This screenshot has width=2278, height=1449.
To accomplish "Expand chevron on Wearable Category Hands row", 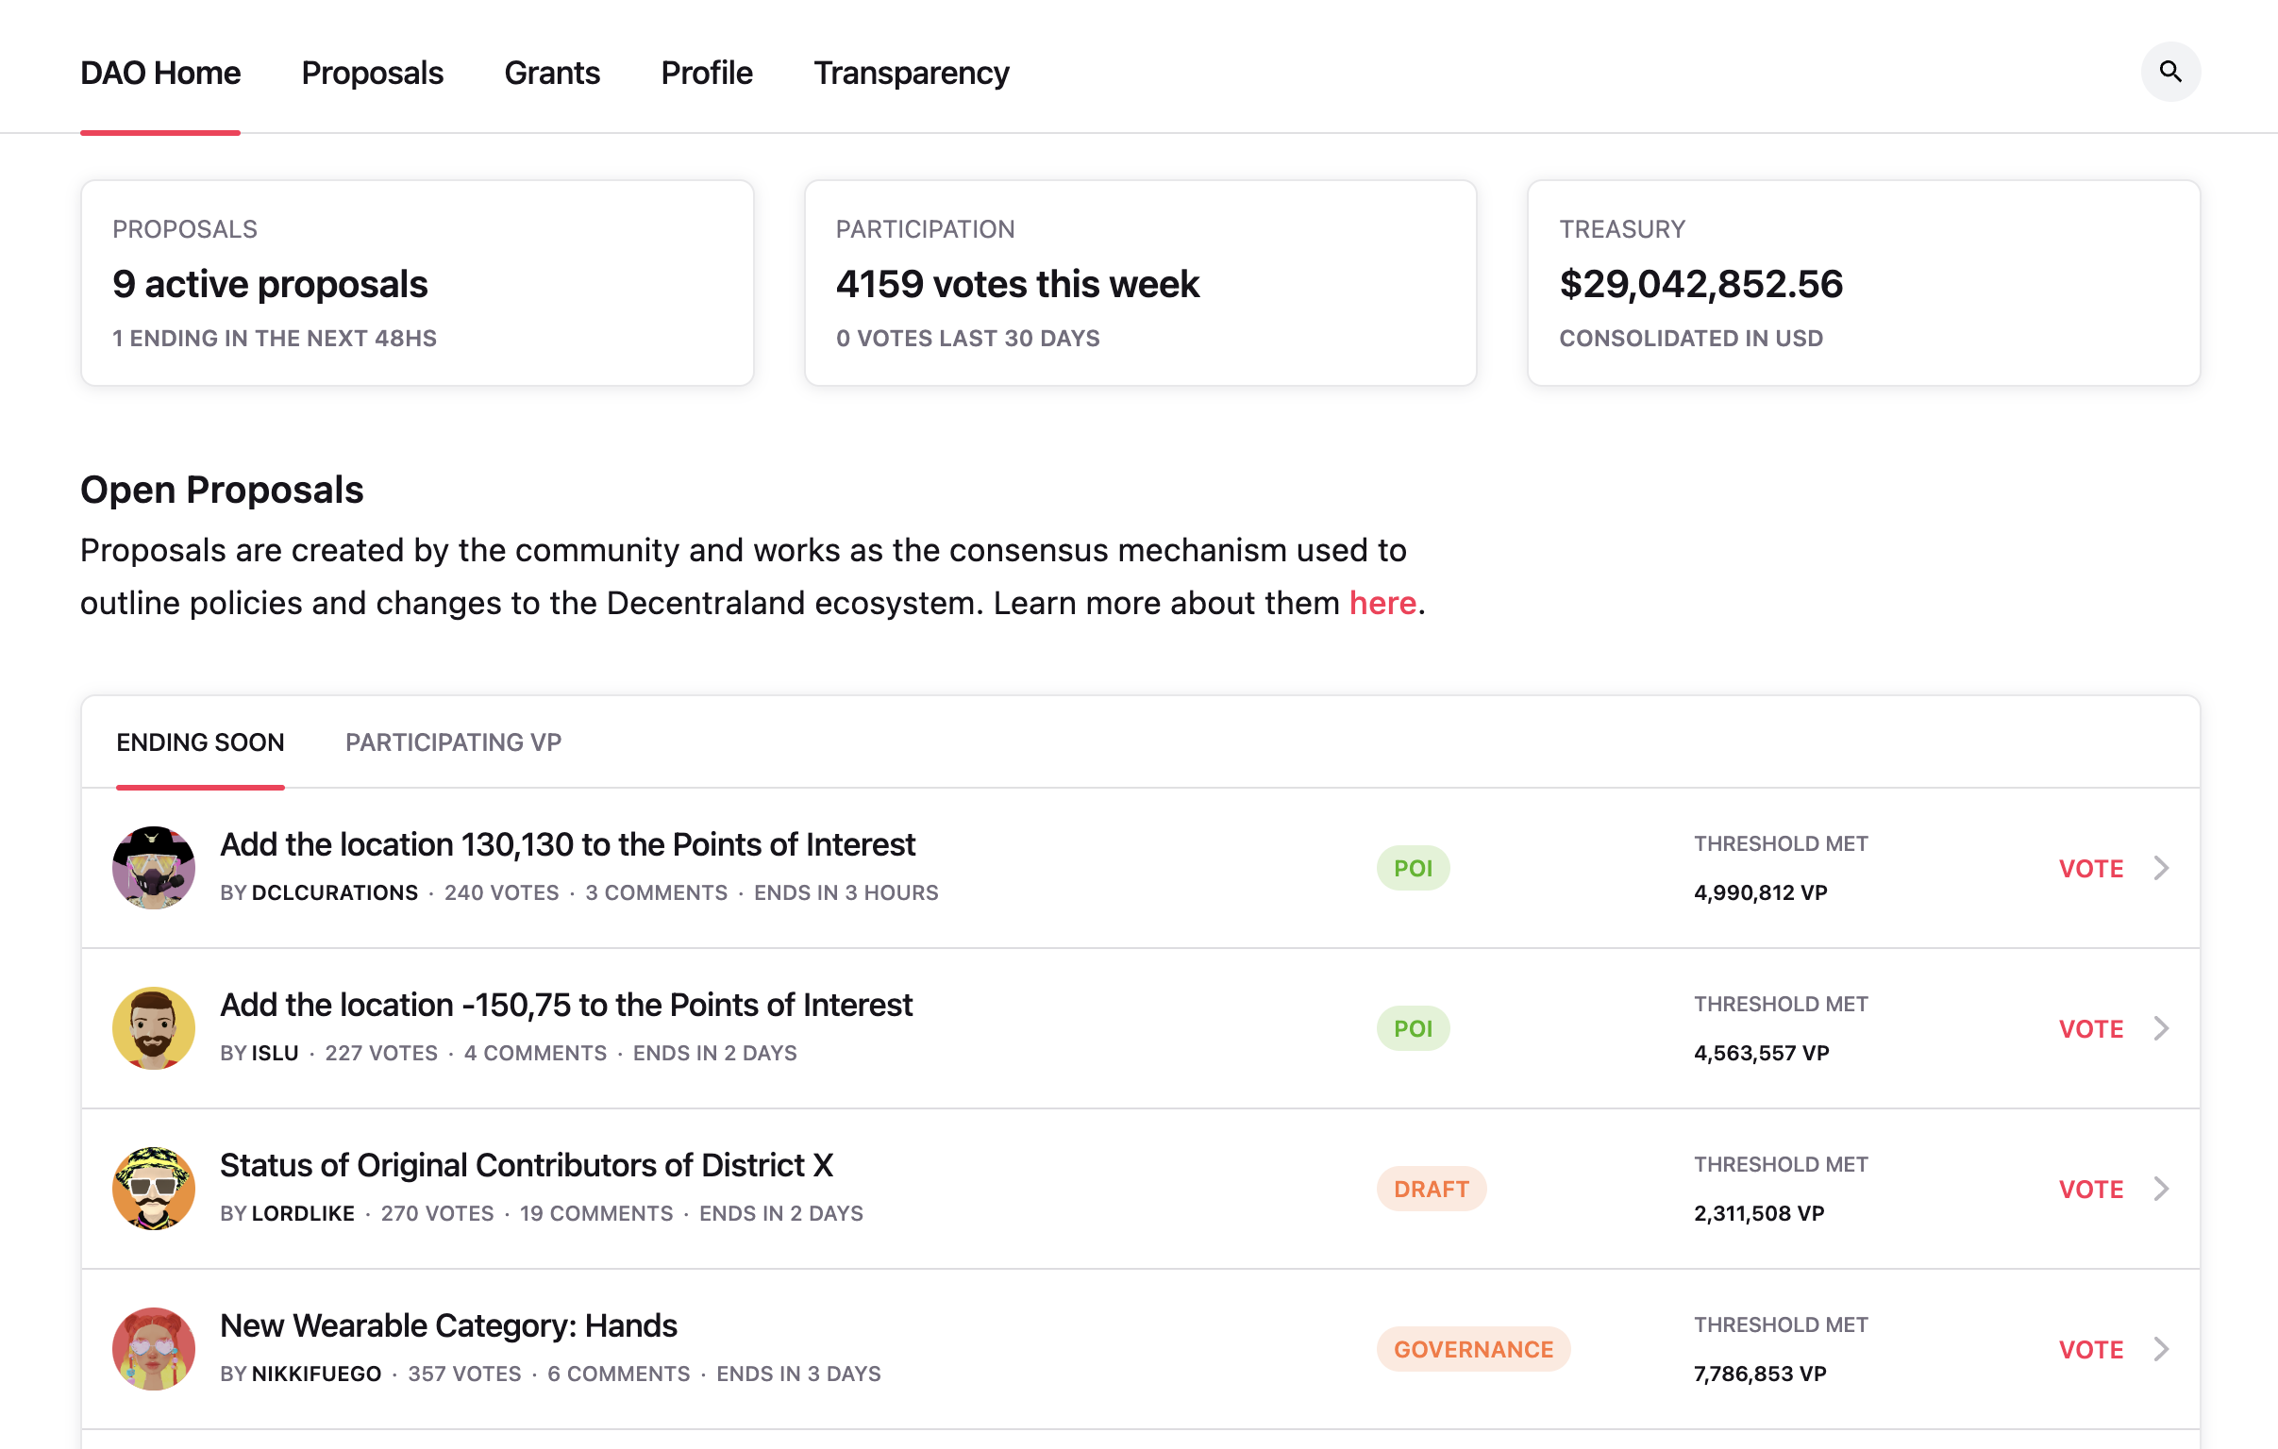I will (x=2161, y=1349).
